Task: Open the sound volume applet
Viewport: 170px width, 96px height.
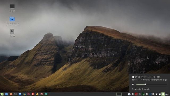Action: pyautogui.click(x=160, y=94)
